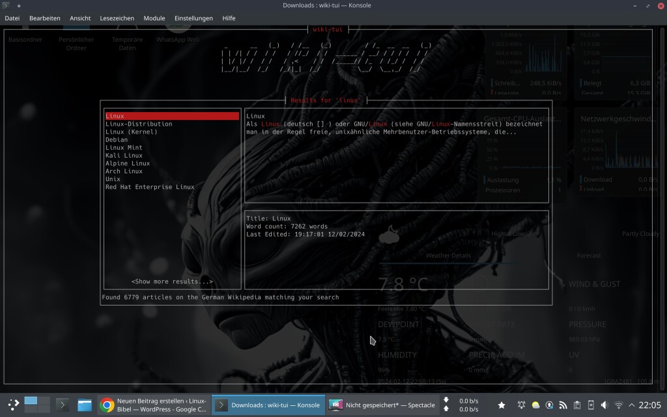Open Dolphin file manager from the taskbar
Image resolution: width=667 pixels, height=417 pixels.
point(84,405)
